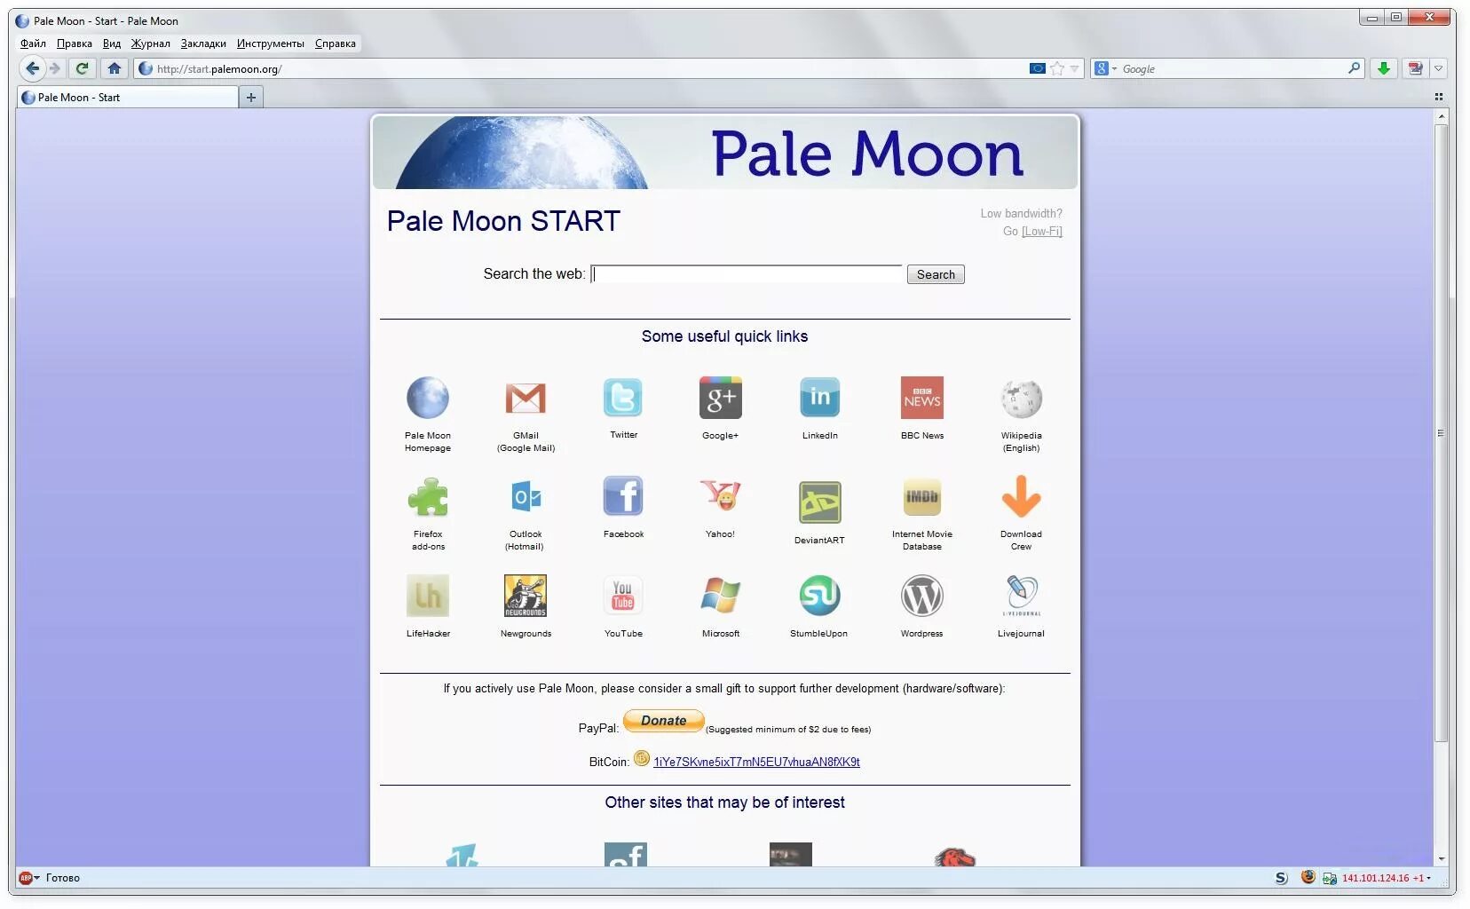Open the Вид menu
Image resolution: width=1470 pixels, height=909 pixels.
[x=112, y=43]
